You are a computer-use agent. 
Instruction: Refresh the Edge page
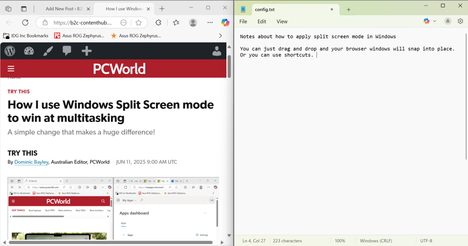(25, 22)
